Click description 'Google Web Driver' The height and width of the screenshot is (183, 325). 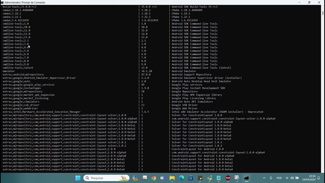pos(185,108)
